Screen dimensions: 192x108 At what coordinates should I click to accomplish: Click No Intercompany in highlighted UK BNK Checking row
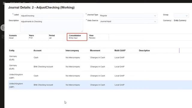click(x=73, y=85)
